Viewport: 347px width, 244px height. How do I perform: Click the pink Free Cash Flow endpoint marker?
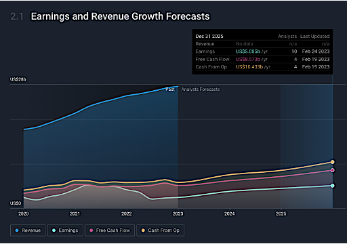pyautogui.click(x=332, y=170)
